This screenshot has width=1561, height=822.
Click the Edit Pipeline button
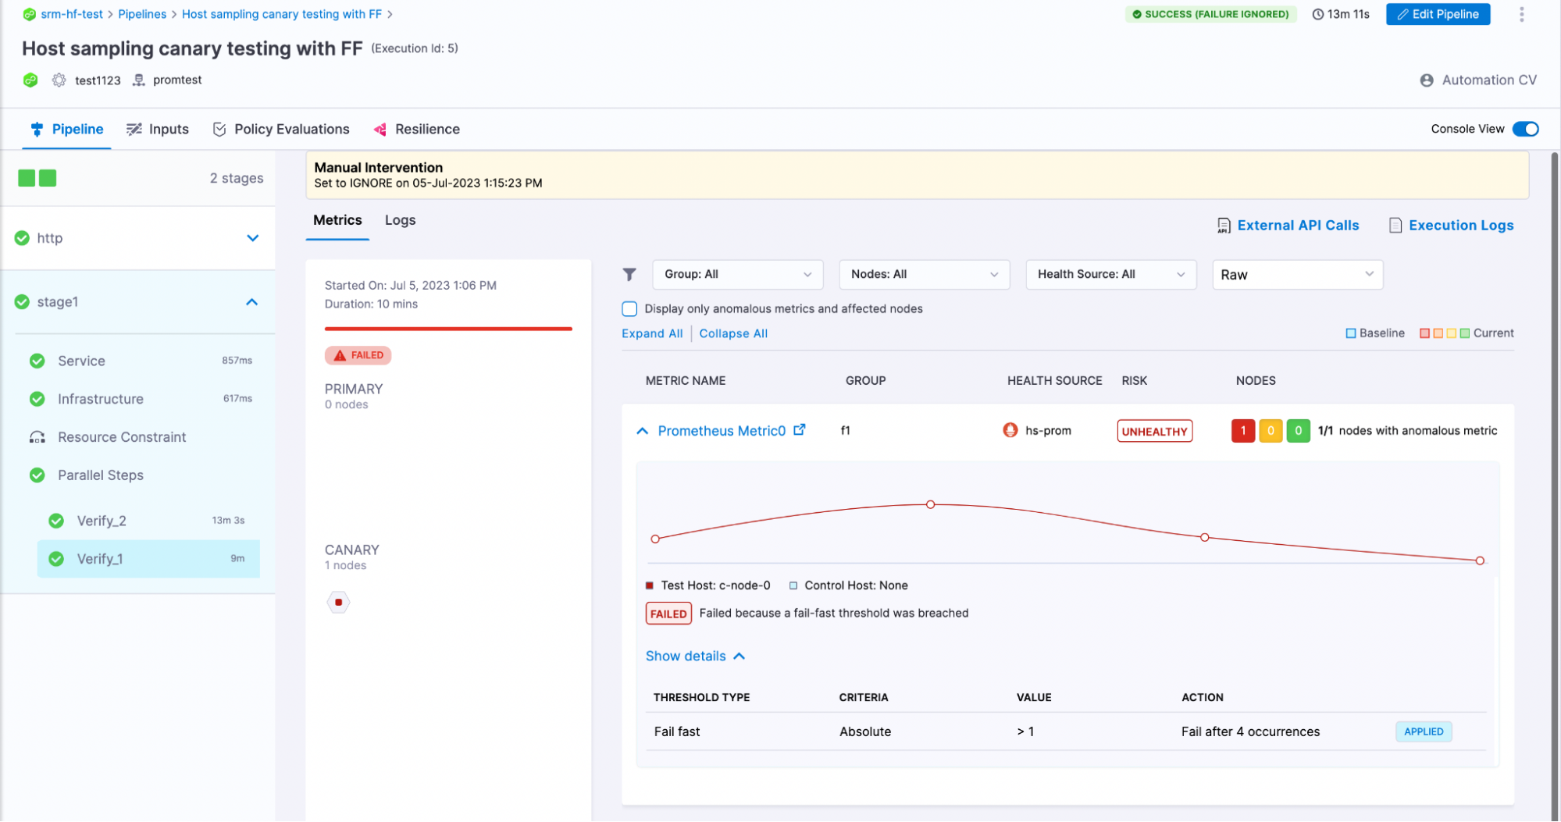[x=1437, y=14]
